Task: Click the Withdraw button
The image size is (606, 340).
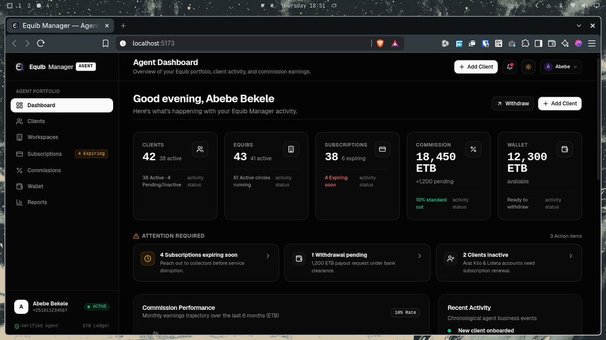Action: [x=513, y=103]
